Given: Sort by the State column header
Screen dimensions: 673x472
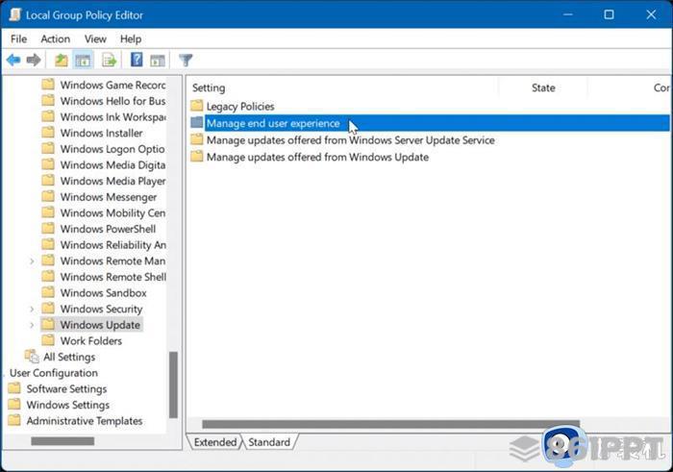Looking at the screenshot, I should (x=543, y=87).
